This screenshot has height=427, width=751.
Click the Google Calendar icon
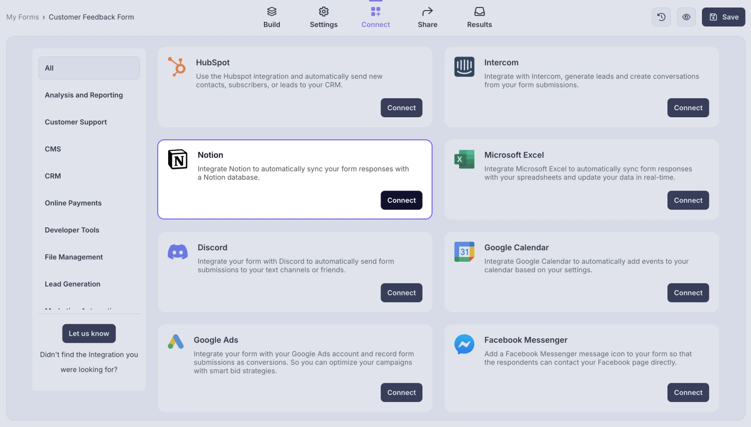click(464, 252)
